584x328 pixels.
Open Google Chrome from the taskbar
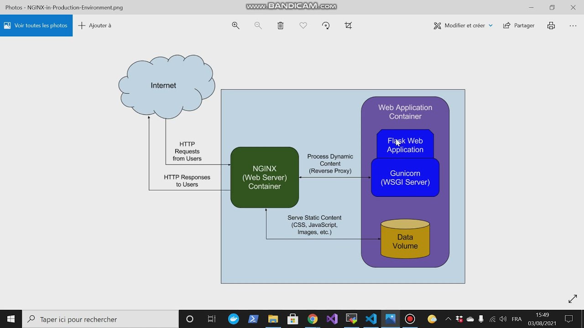coord(313,319)
